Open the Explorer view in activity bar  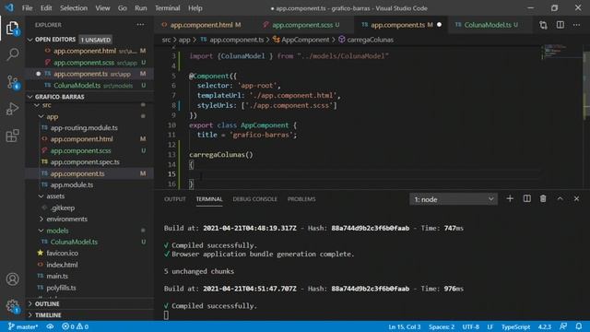click(12, 28)
